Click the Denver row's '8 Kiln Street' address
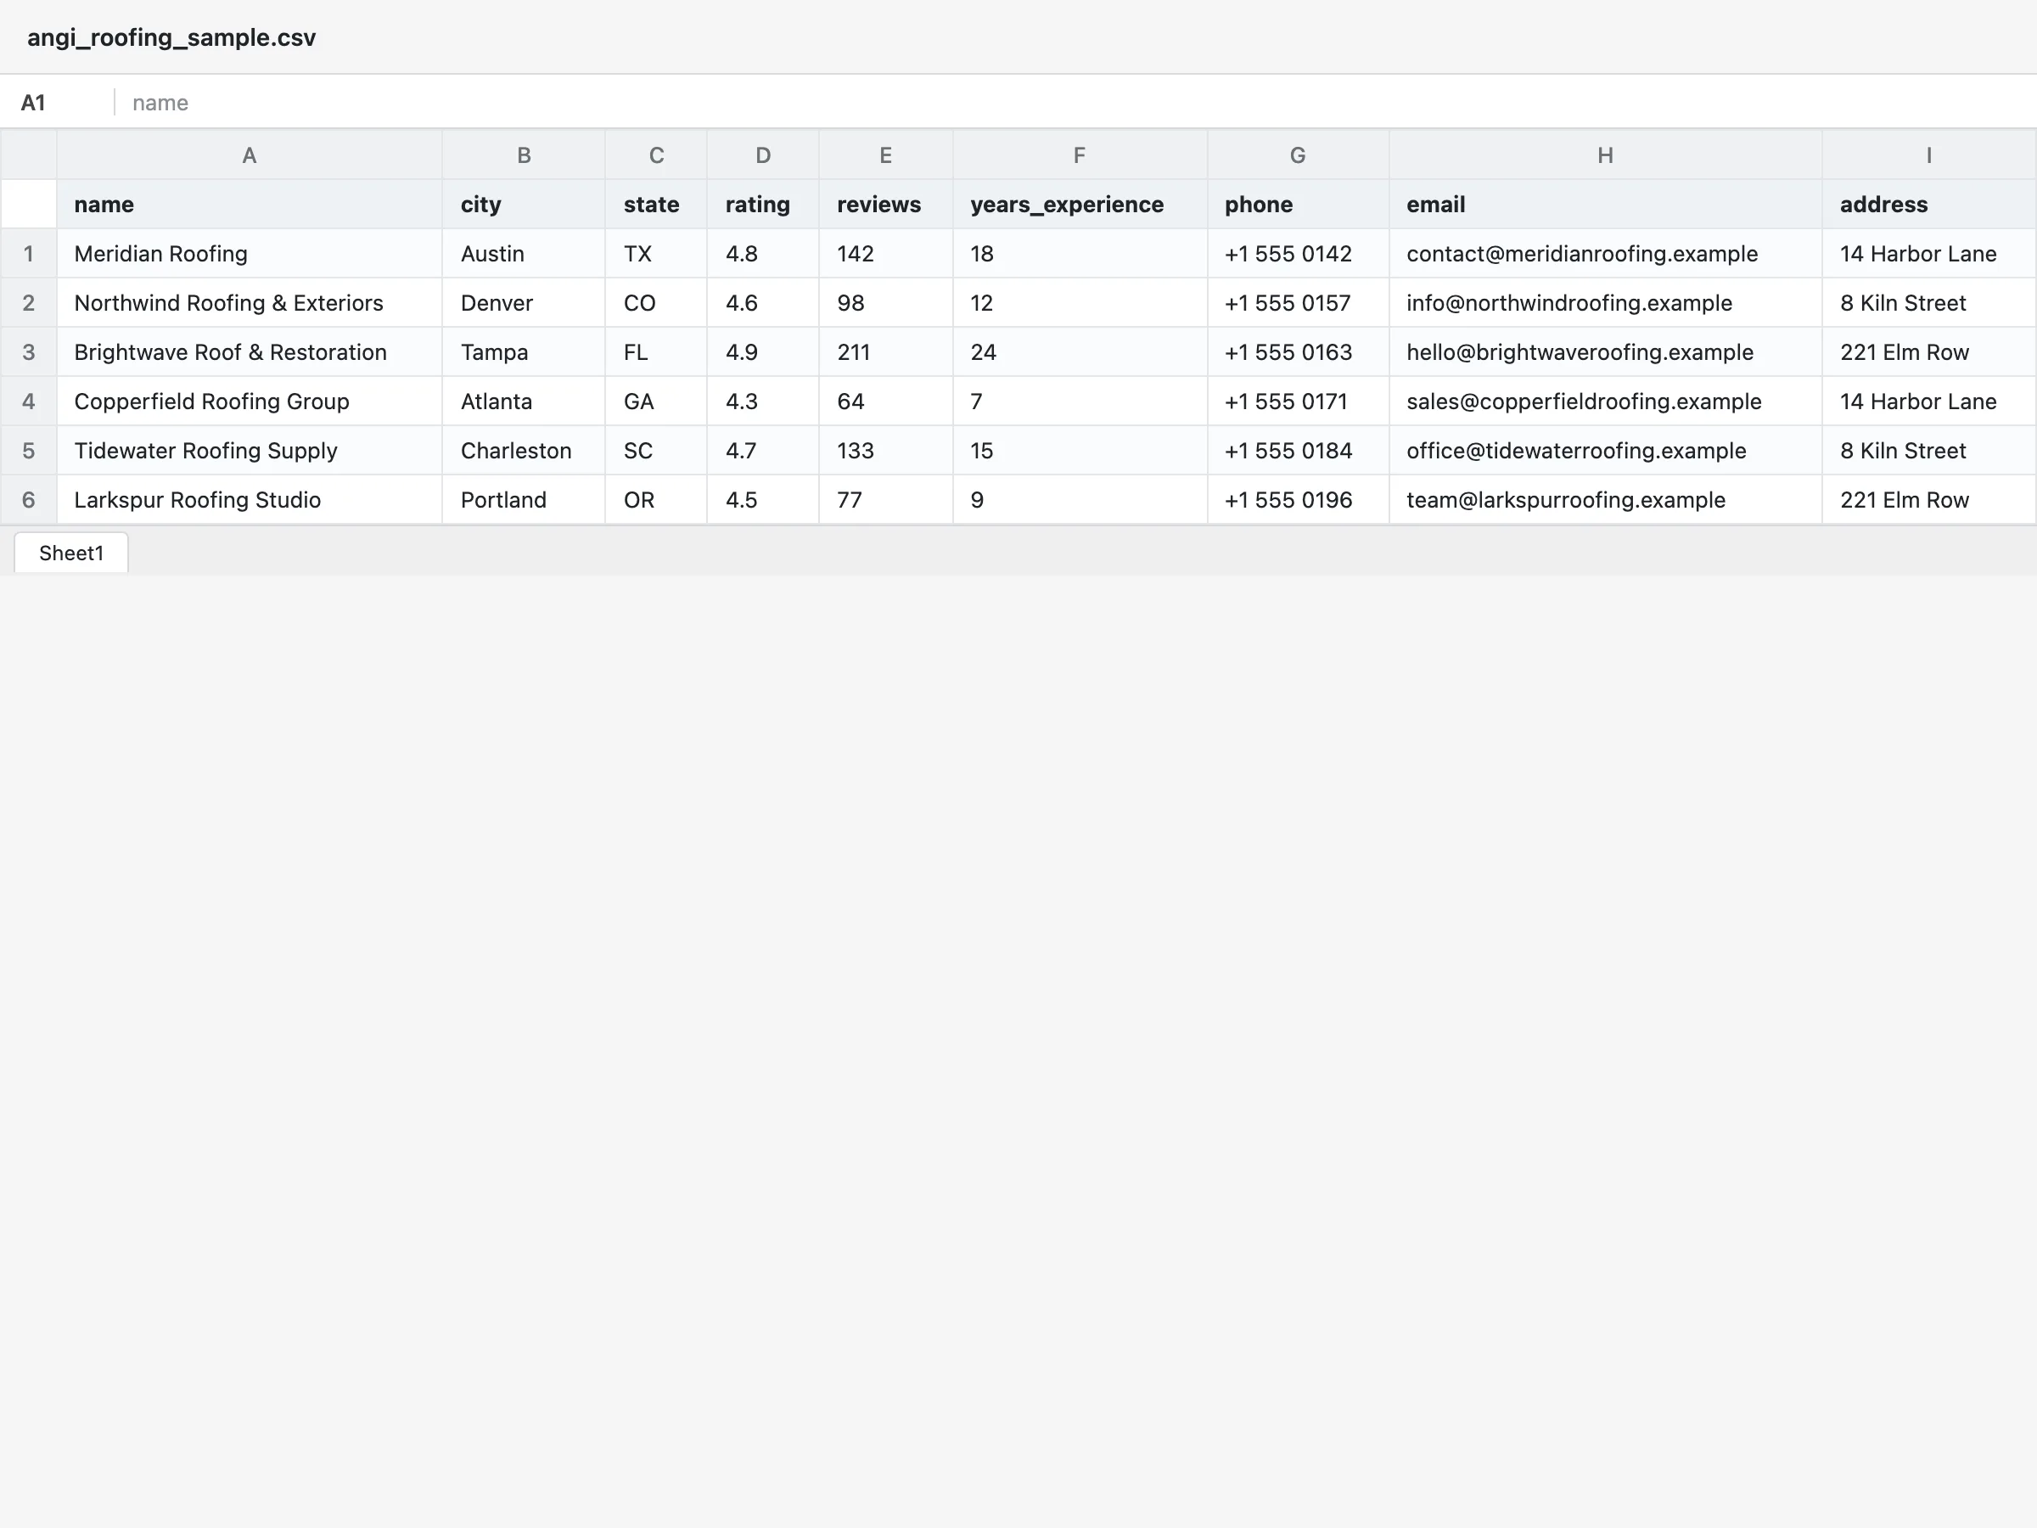This screenshot has width=2037, height=1528. coord(1928,303)
